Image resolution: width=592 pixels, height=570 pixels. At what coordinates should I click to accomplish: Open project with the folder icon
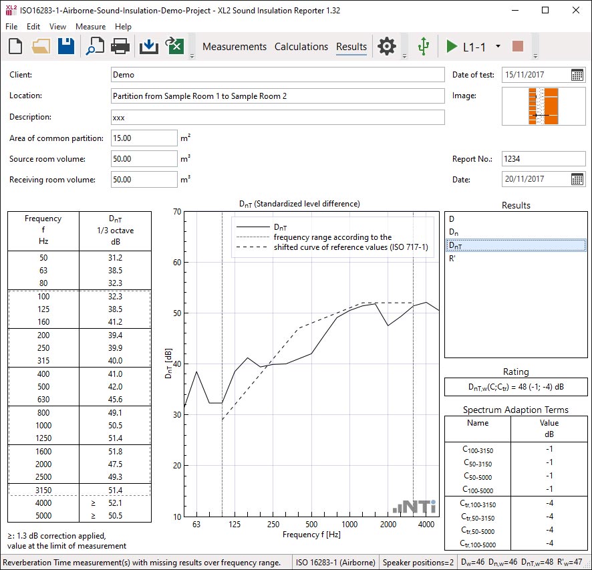point(41,47)
